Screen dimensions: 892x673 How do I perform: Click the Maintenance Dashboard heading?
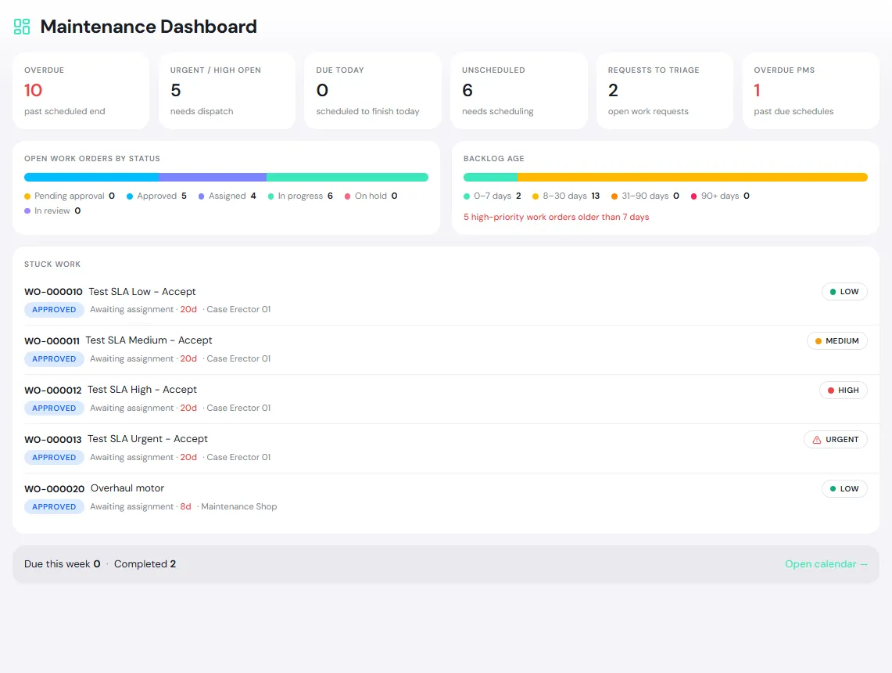coord(149,27)
